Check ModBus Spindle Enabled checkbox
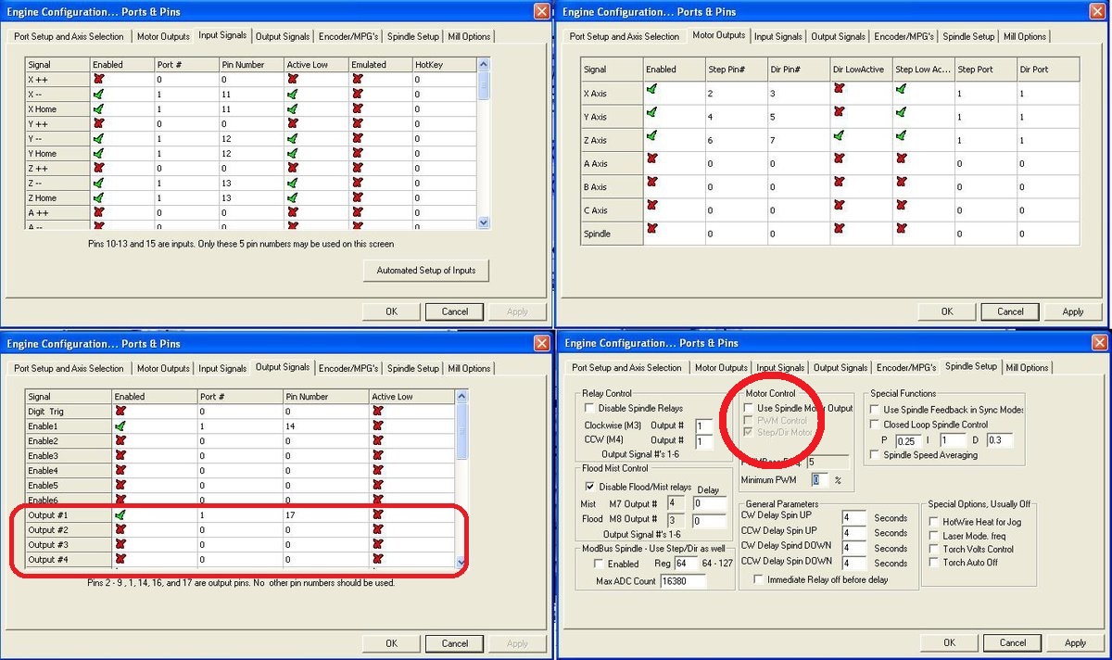This screenshot has width=1112, height=660. [599, 564]
